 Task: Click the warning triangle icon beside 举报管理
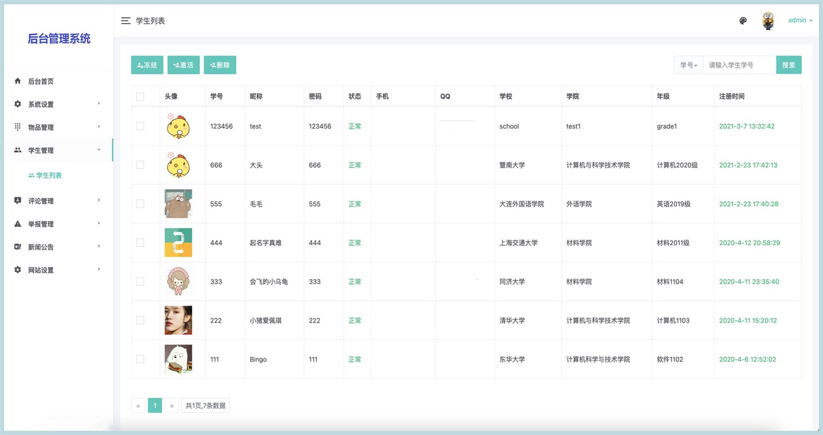click(18, 224)
